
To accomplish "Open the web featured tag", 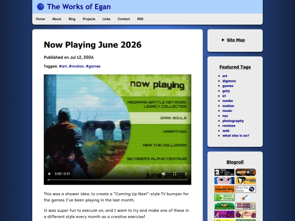I will tap(226, 131).
